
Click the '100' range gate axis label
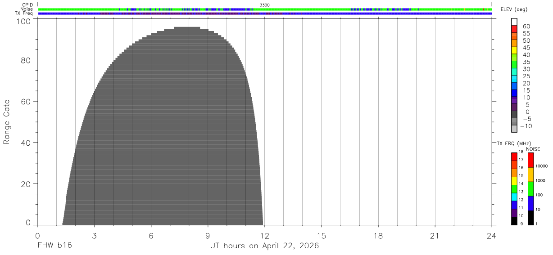[x=24, y=21]
